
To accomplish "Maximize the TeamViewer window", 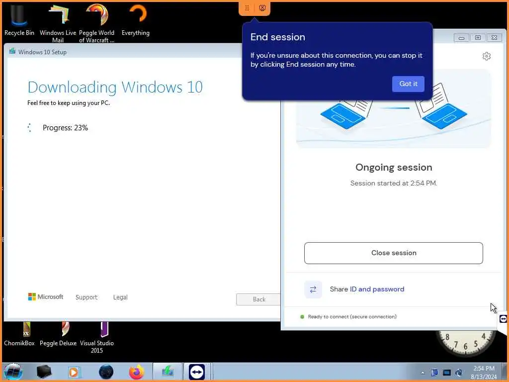I will [x=478, y=38].
